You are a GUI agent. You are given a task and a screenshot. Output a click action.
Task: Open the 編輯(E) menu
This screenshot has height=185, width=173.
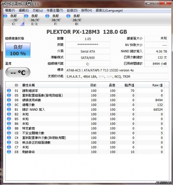[24, 11]
